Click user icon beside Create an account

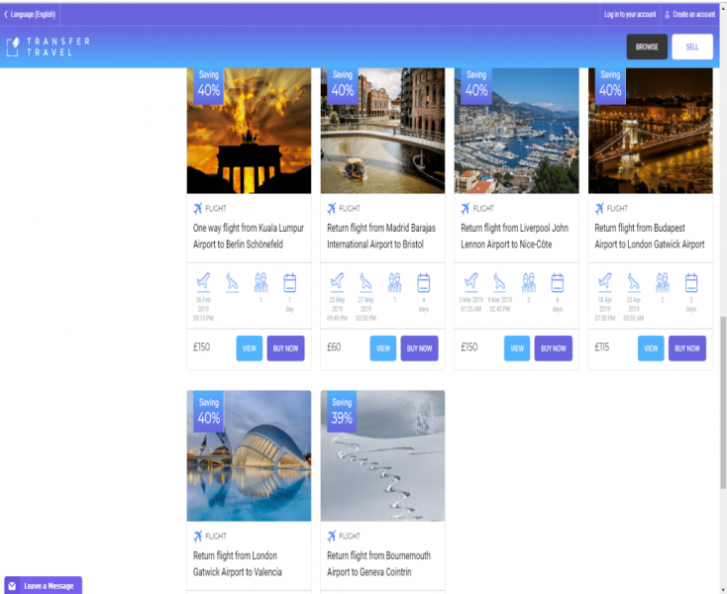667,15
